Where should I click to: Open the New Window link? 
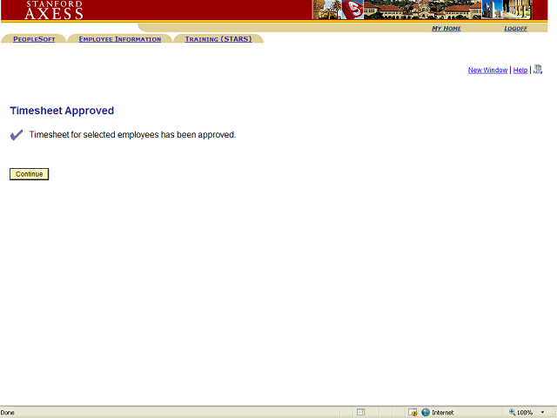(487, 71)
